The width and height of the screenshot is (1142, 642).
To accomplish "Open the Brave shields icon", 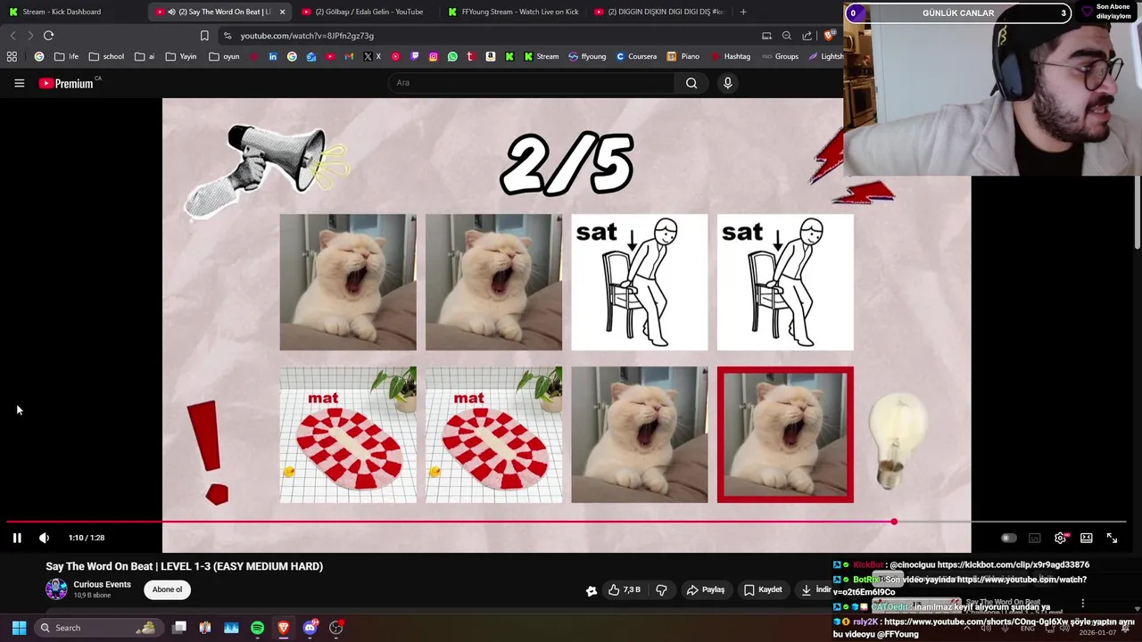I will [829, 36].
